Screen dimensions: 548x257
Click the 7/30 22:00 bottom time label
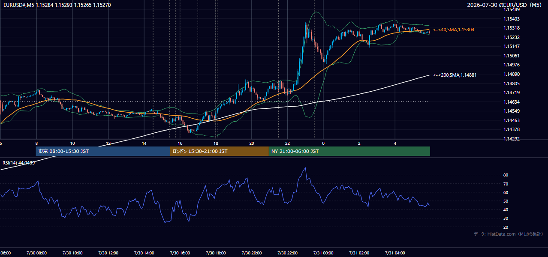click(288, 253)
